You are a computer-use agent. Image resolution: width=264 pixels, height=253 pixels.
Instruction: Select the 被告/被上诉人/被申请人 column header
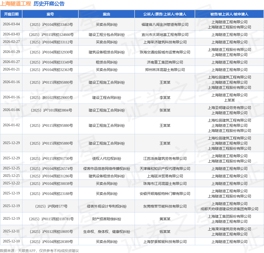(x=229, y=14)
